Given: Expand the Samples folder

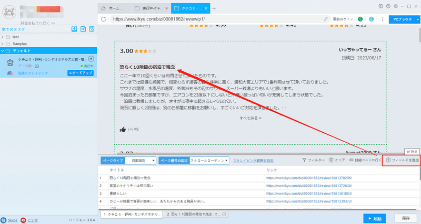Looking at the screenshot, I should pos(3,44).
